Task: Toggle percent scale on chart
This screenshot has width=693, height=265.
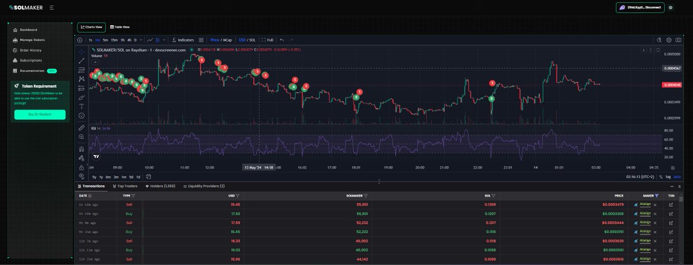Action: tap(661, 177)
